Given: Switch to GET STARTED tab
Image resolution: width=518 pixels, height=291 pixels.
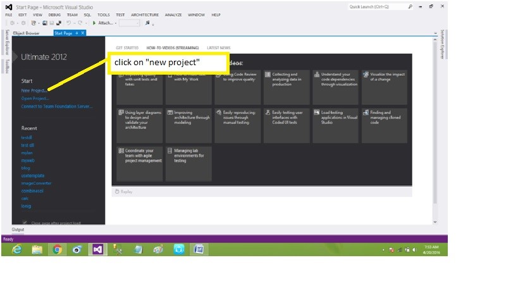Looking at the screenshot, I should [x=127, y=48].
